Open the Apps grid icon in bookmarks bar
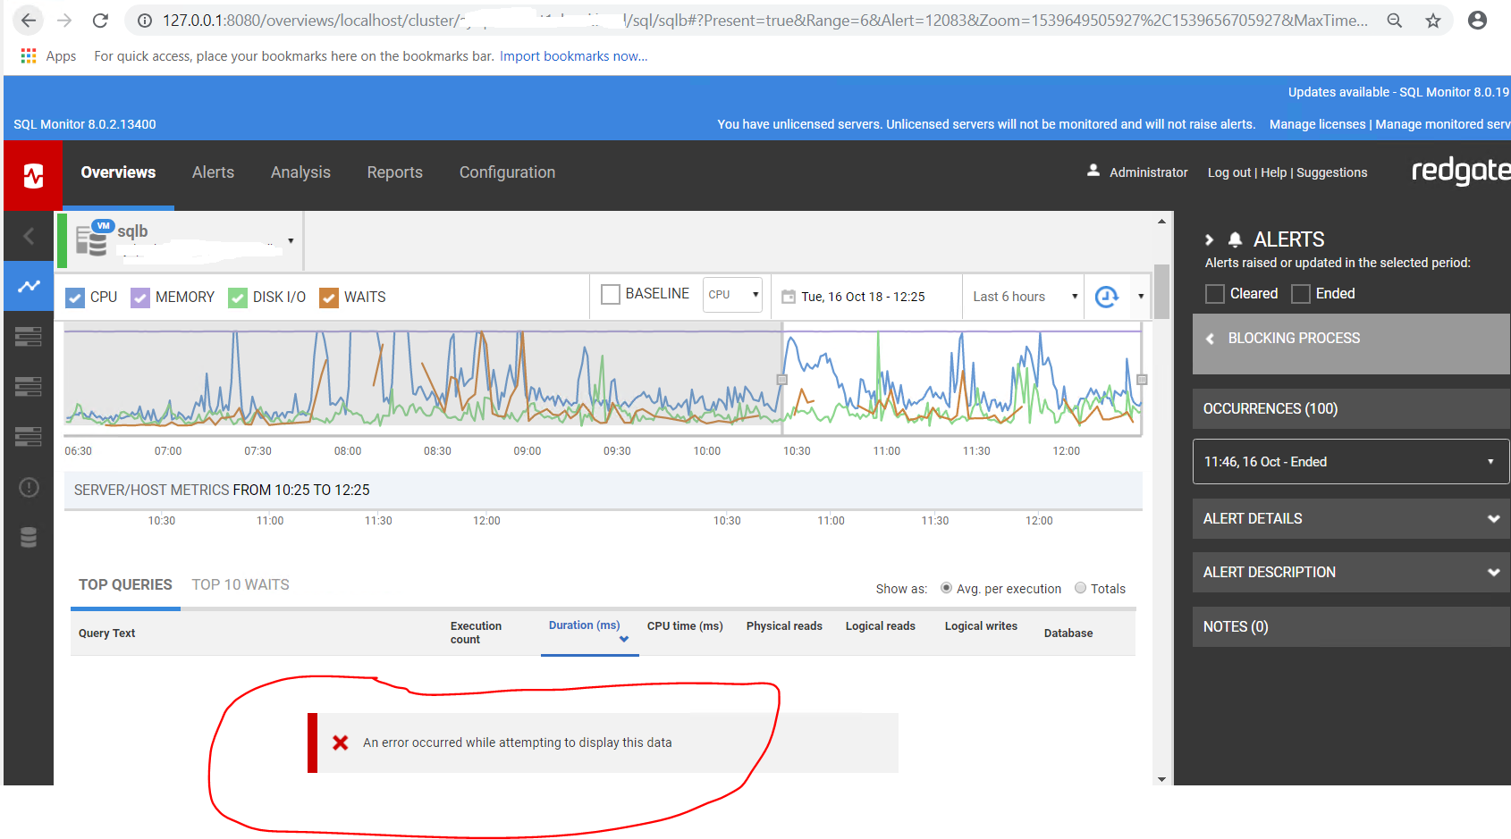Viewport: 1511px width, 839px height. [x=29, y=55]
